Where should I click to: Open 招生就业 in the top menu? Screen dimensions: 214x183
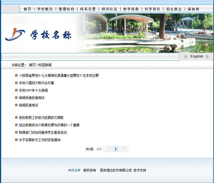(174, 9)
